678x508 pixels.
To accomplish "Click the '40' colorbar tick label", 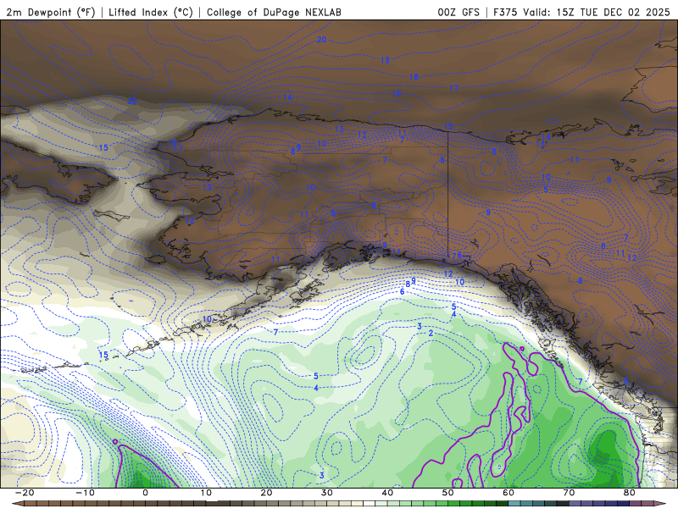I will [x=387, y=493].
